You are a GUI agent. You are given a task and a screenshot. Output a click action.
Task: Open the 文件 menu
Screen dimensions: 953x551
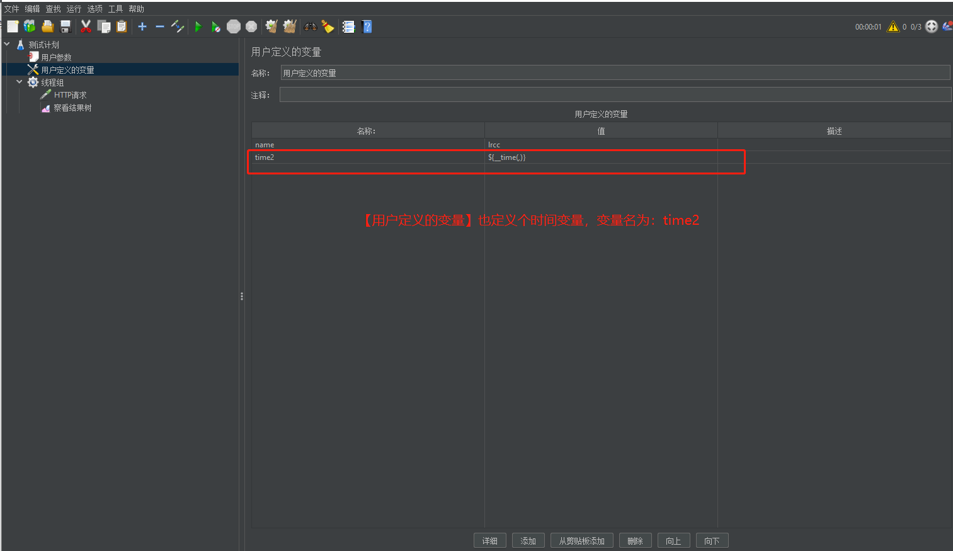(11, 9)
